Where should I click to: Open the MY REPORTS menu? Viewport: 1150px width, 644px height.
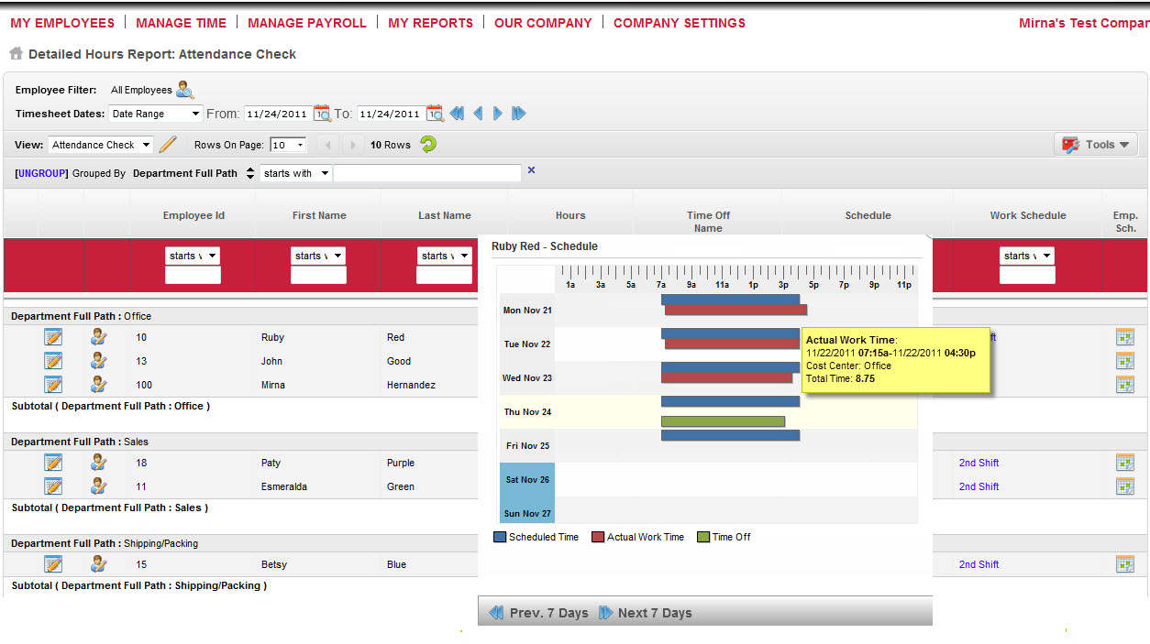430,23
